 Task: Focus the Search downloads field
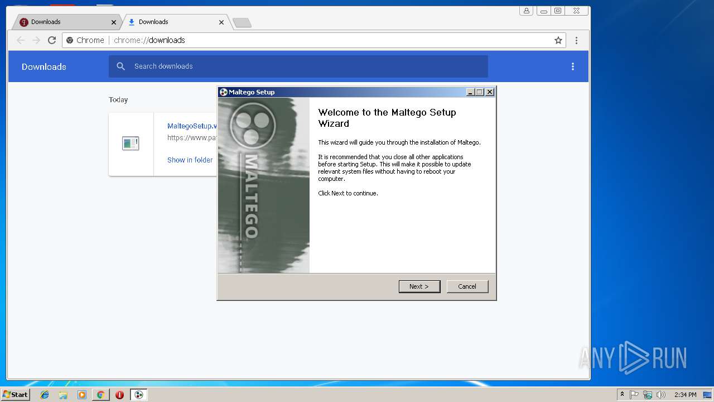pyautogui.click(x=298, y=66)
